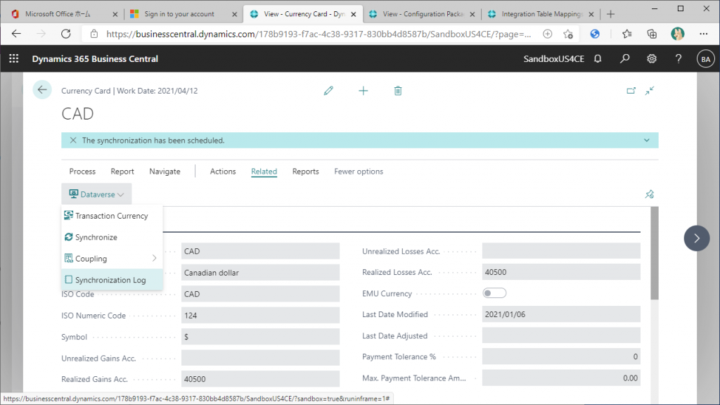Open browser collections icon

tap(652, 34)
